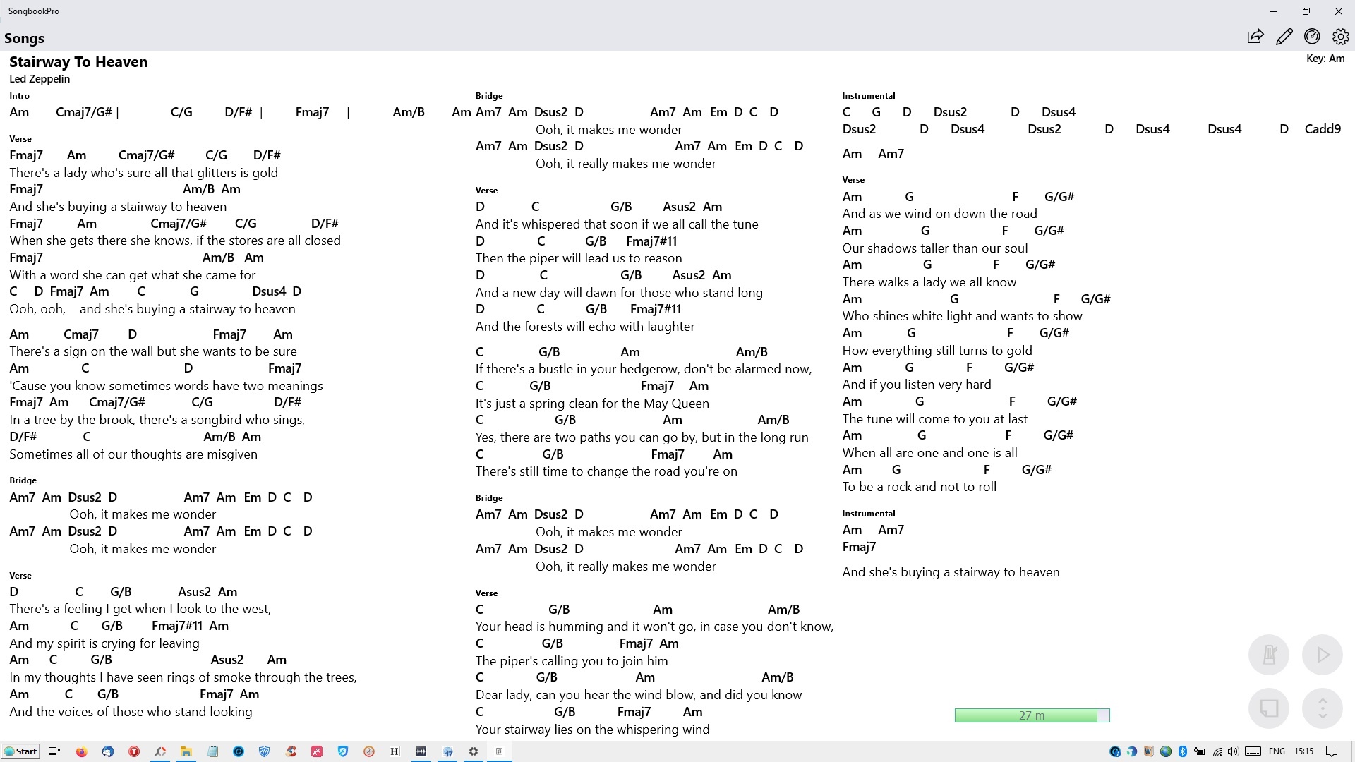Click lyric "And my spirit is crying for leaving"
The image size is (1355, 762).
[x=104, y=643]
